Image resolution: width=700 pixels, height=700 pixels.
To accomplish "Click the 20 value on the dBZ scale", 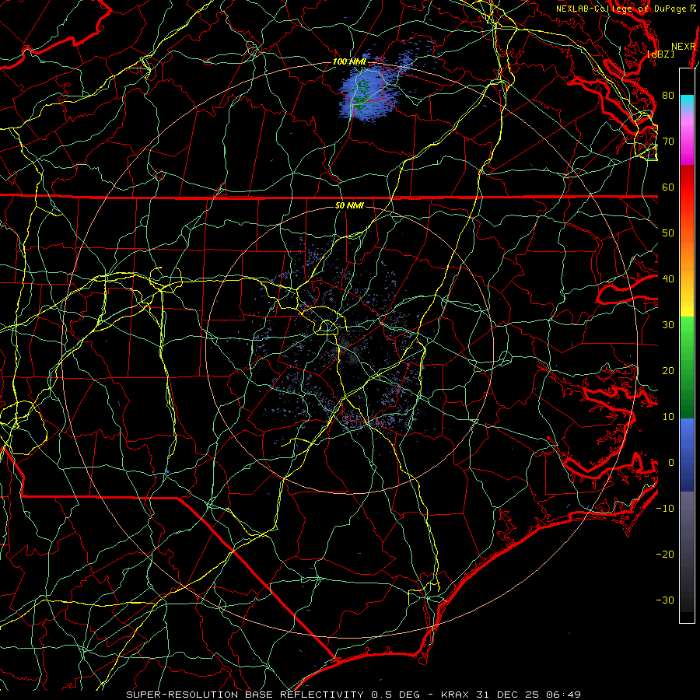I will pyautogui.click(x=668, y=371).
